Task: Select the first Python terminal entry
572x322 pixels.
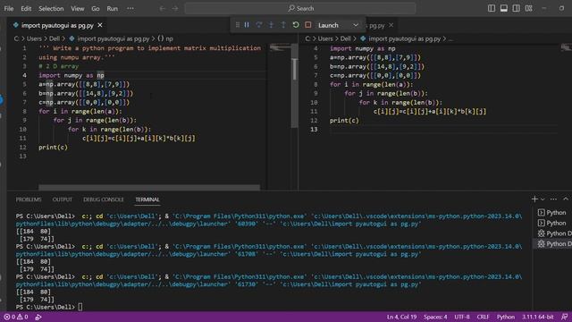Action: pos(552,213)
